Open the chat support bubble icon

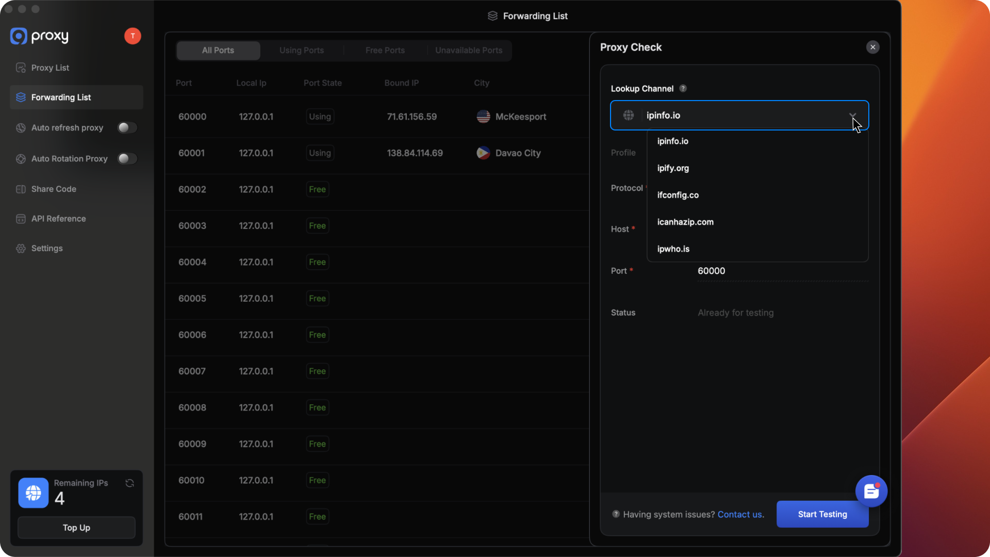pyautogui.click(x=871, y=491)
